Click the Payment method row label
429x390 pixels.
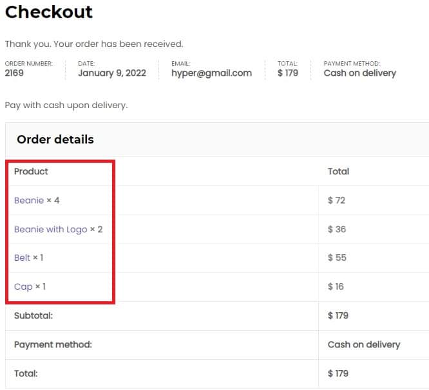point(53,345)
